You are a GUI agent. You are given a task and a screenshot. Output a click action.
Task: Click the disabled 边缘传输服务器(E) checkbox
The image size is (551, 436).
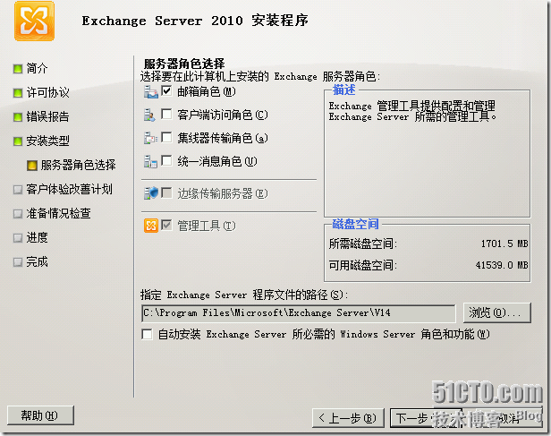pos(166,192)
